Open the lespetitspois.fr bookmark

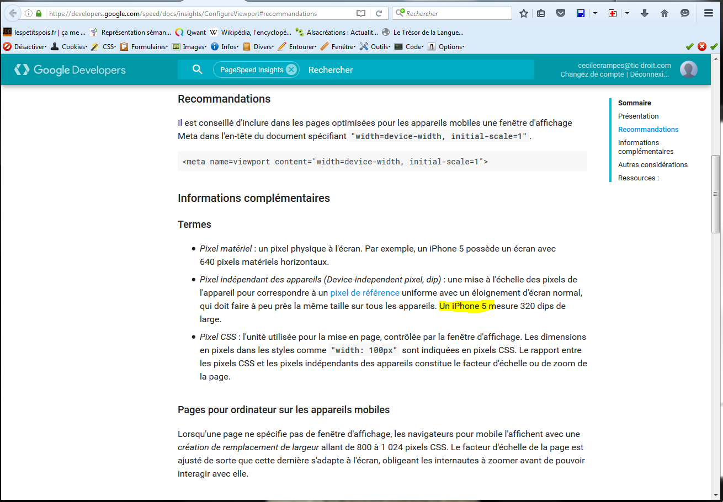[x=44, y=33]
